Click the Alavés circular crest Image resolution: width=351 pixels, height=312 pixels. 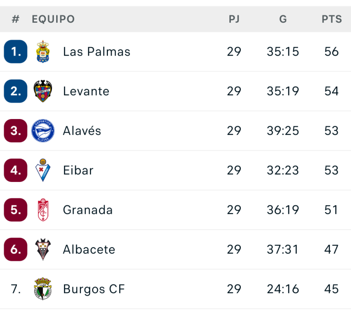point(43,131)
